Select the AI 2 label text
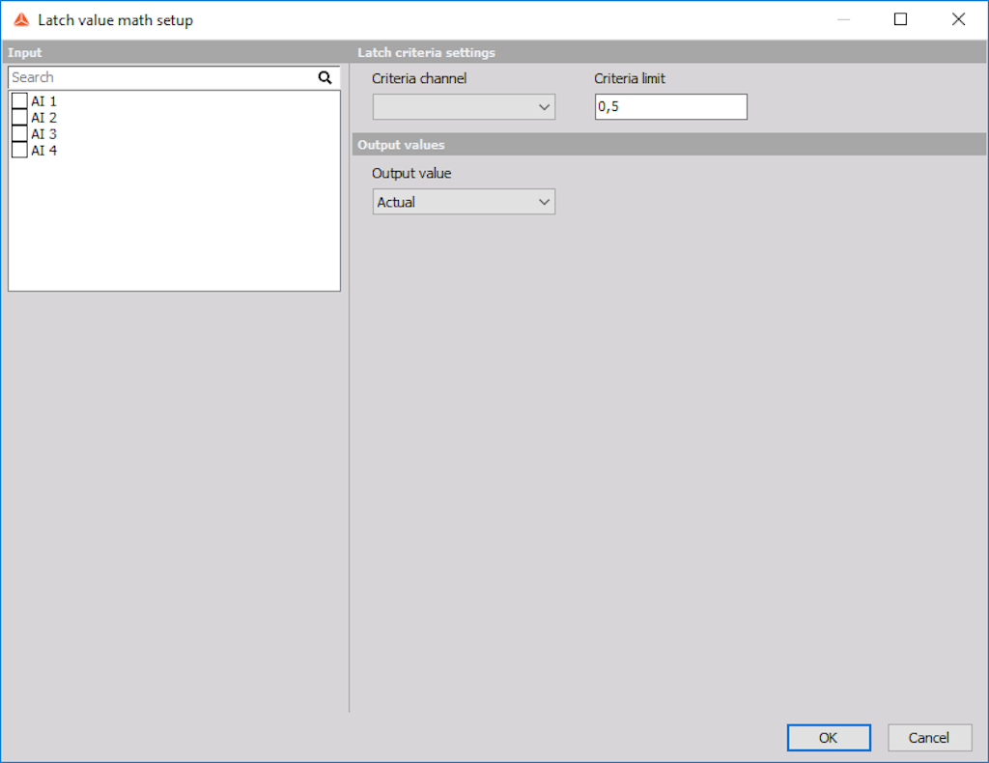 point(44,117)
